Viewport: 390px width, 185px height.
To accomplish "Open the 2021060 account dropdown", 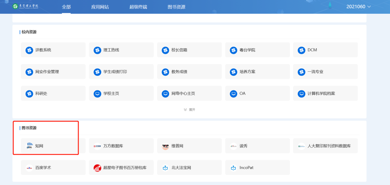I will coord(359,7).
